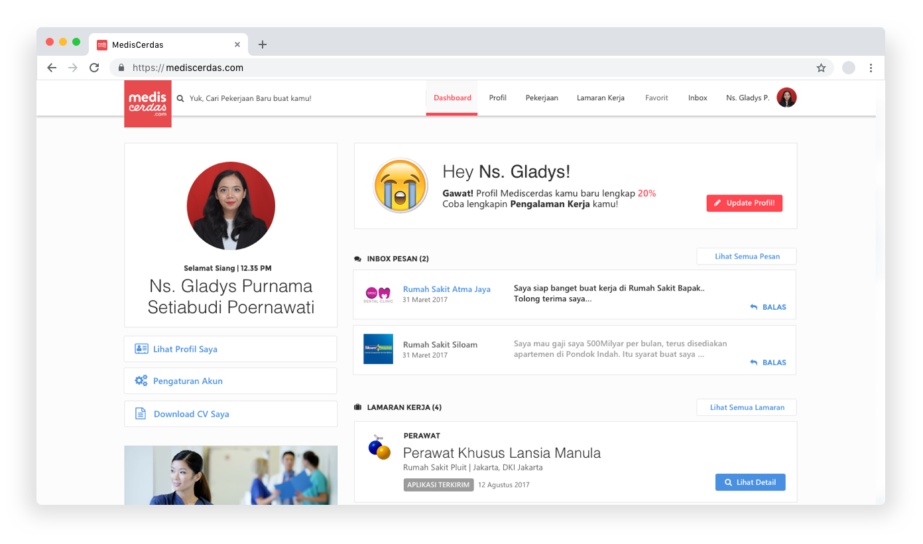The height and width of the screenshot is (544, 923).
Task: Reply with BALAS on Siloam message
Action: (768, 362)
